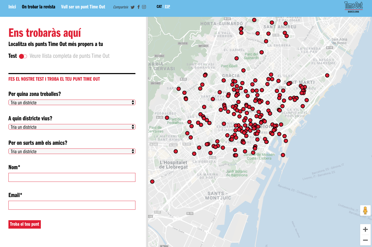Open the 'Per quina zona treballes?' district dropdown
This screenshot has width=372, height=247.
point(72,102)
